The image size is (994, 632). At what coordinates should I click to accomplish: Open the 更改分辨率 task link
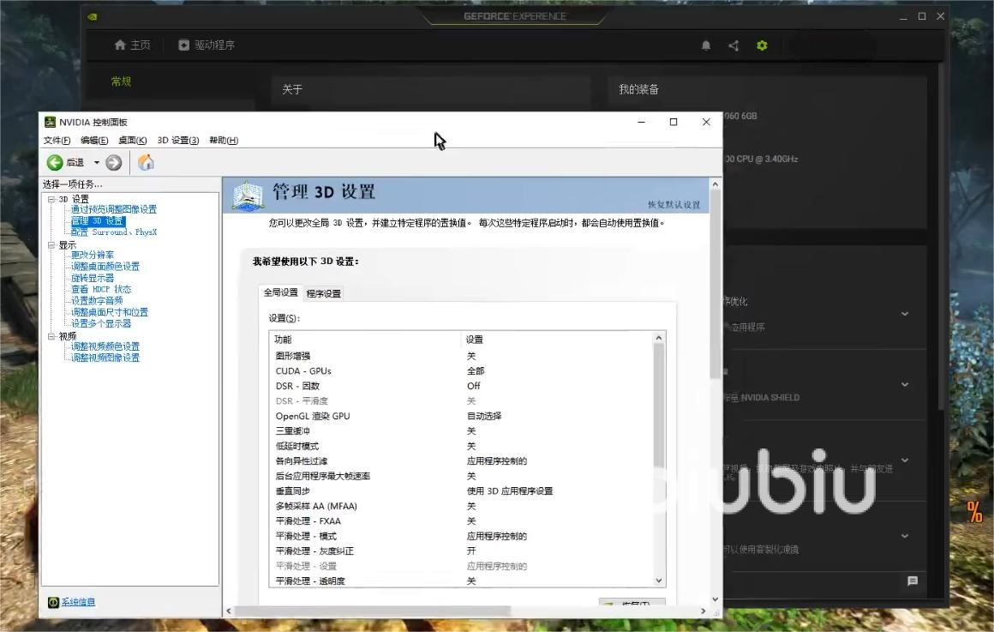[93, 255]
